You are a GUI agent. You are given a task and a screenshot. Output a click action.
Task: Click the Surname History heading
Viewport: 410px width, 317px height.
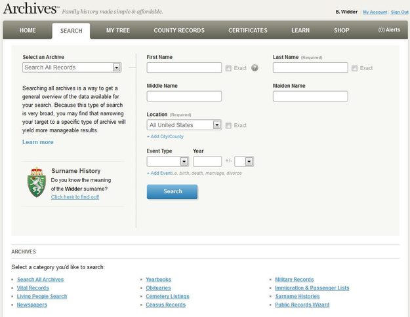click(x=76, y=171)
